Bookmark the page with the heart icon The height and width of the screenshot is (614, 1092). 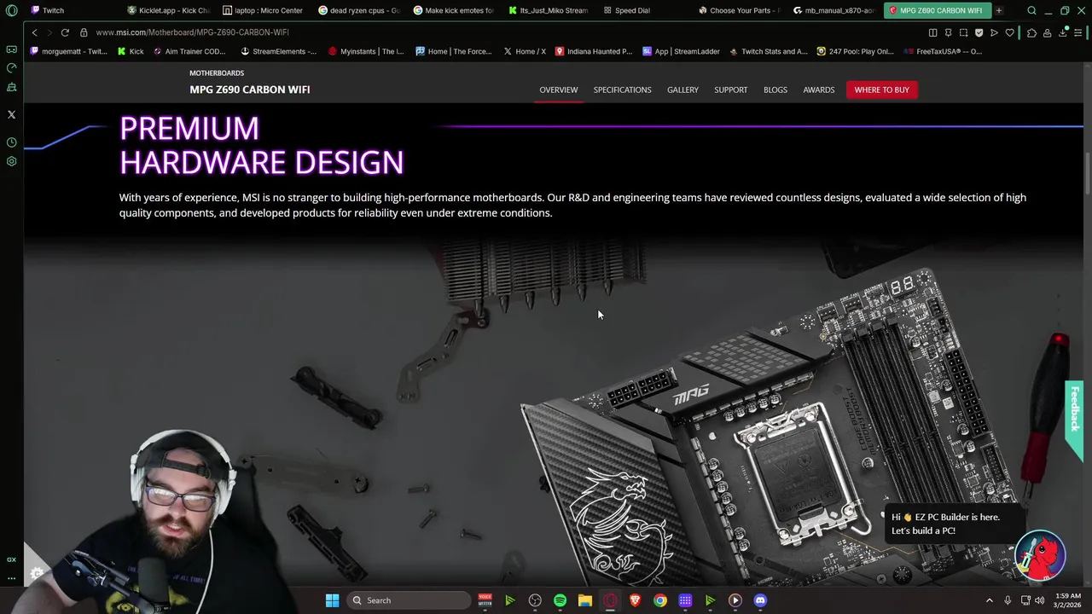point(1009,32)
